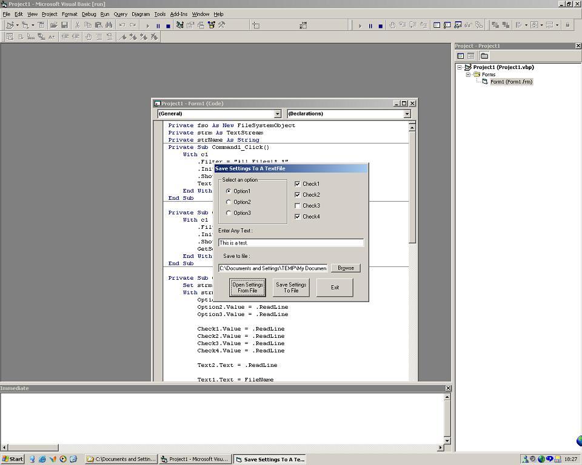Click the View Object icon in the Project panel
This screenshot has width=582, height=465.
[470, 56]
